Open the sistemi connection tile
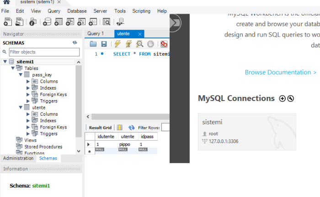This screenshot has width=320, height=197. (x=247, y=132)
